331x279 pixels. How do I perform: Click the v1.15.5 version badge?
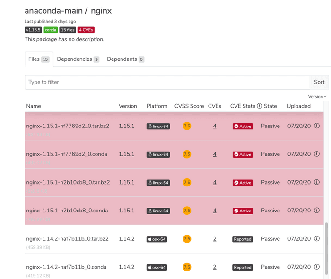33,30
